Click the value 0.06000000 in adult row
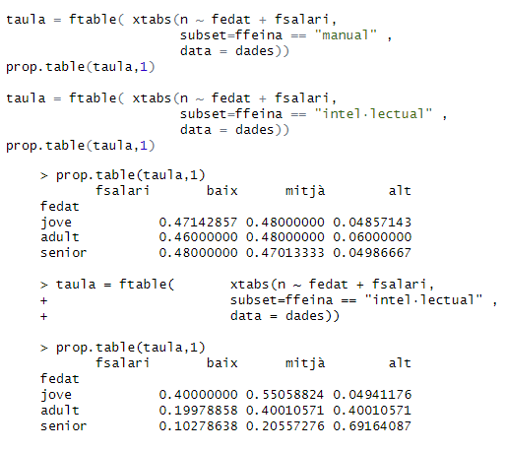 [x=372, y=237]
